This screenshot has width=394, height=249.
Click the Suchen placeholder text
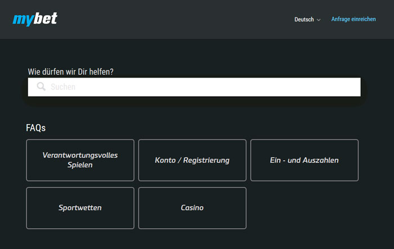click(x=63, y=87)
